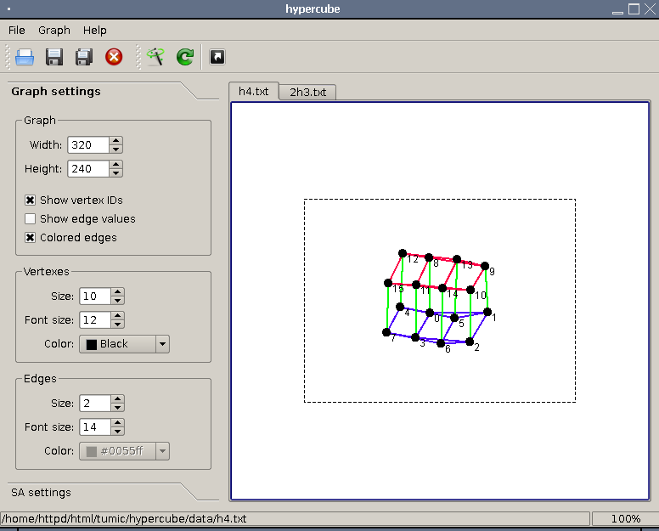Click the vertex Font size field
This screenshot has width=659, height=531.
[95, 320]
